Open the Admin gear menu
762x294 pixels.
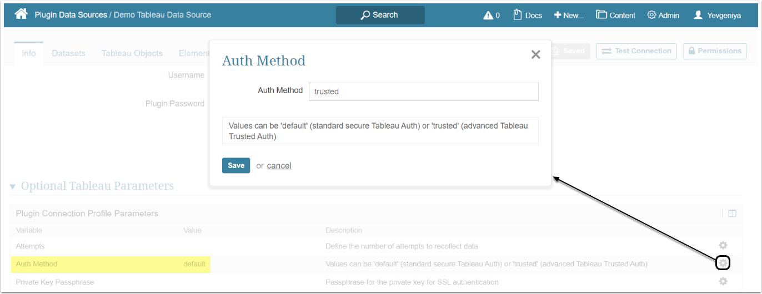(x=663, y=15)
